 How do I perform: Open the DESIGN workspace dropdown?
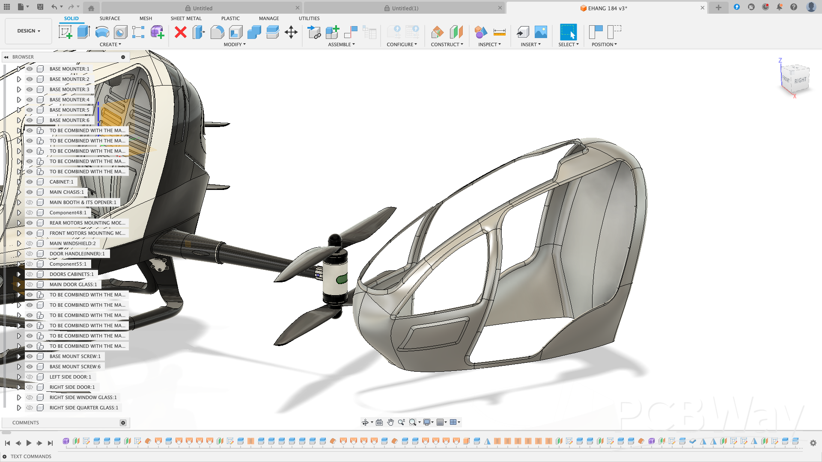tap(29, 31)
